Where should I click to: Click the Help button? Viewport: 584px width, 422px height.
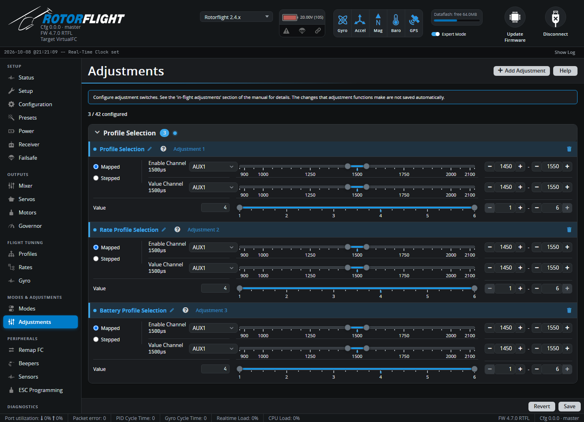pos(565,71)
